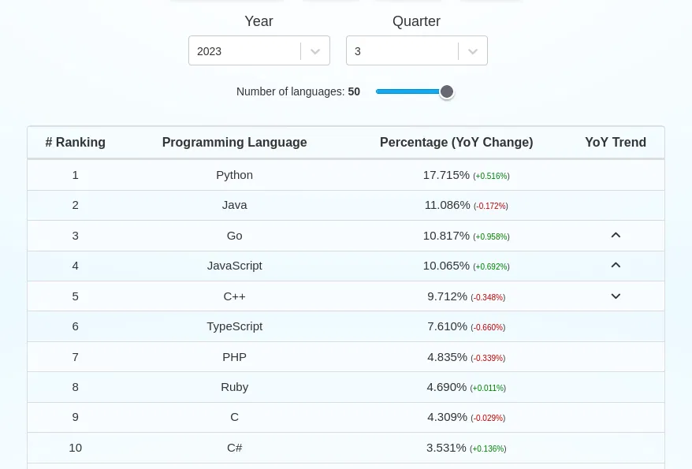
Task: Open the Quarter dropdown chevron
Action: point(473,51)
